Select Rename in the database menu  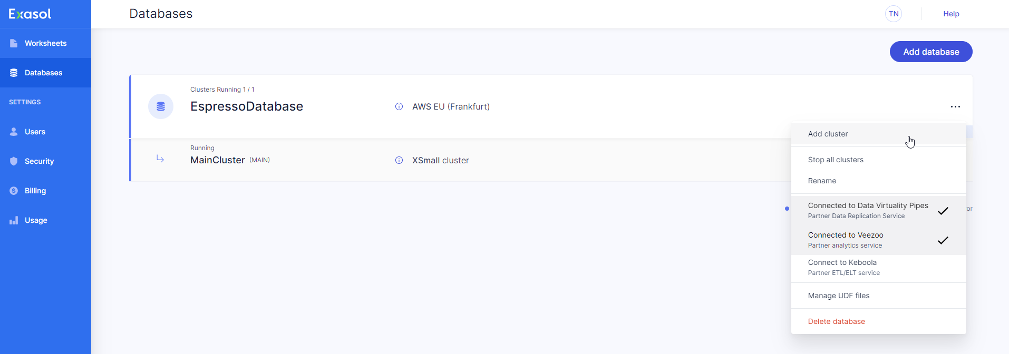[822, 181]
